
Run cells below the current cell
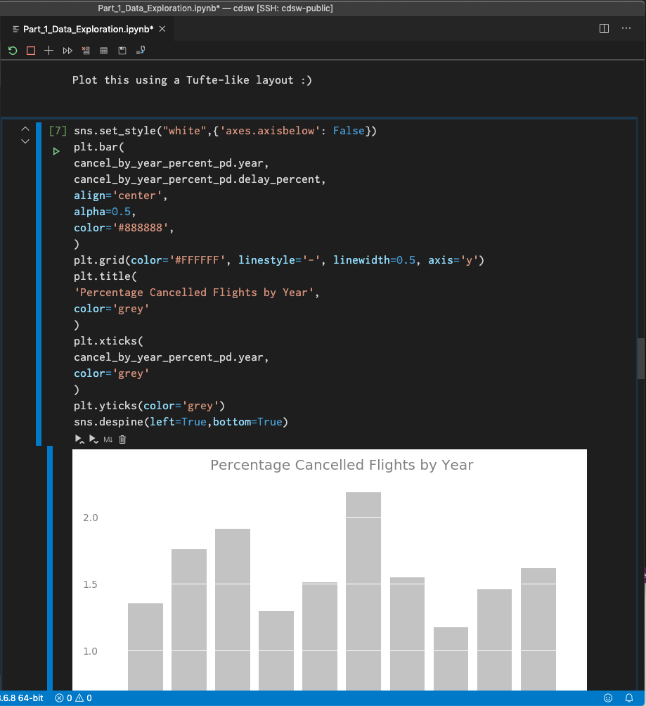coord(94,439)
